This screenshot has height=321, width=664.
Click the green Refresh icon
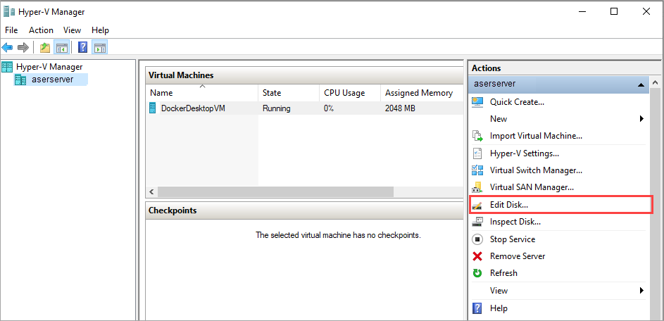tap(477, 273)
